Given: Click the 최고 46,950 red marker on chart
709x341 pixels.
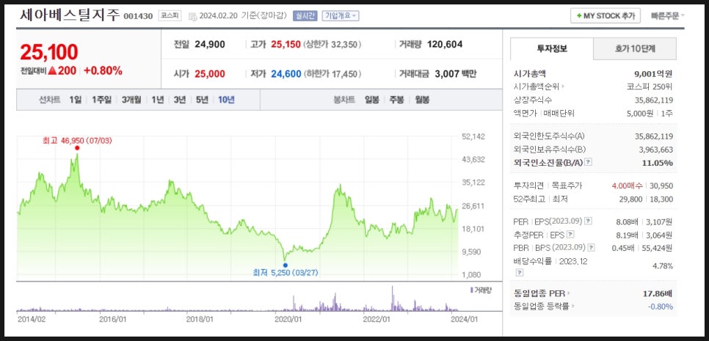Looking at the screenshot, I should click(77, 147).
